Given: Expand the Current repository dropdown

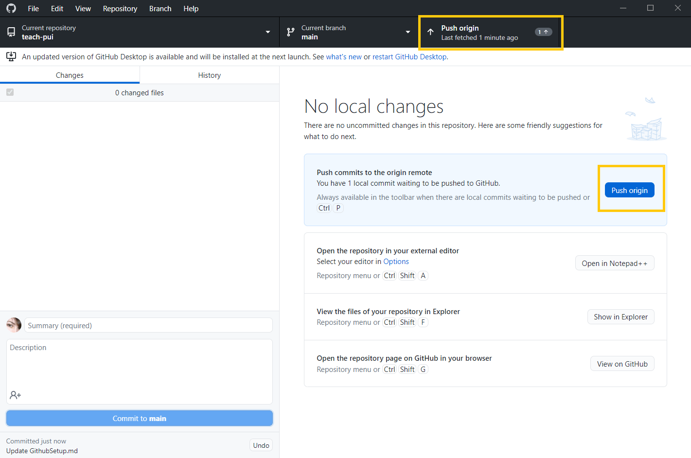Looking at the screenshot, I should 140,32.
